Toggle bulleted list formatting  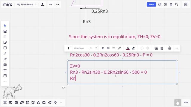[x=114, y=48]
